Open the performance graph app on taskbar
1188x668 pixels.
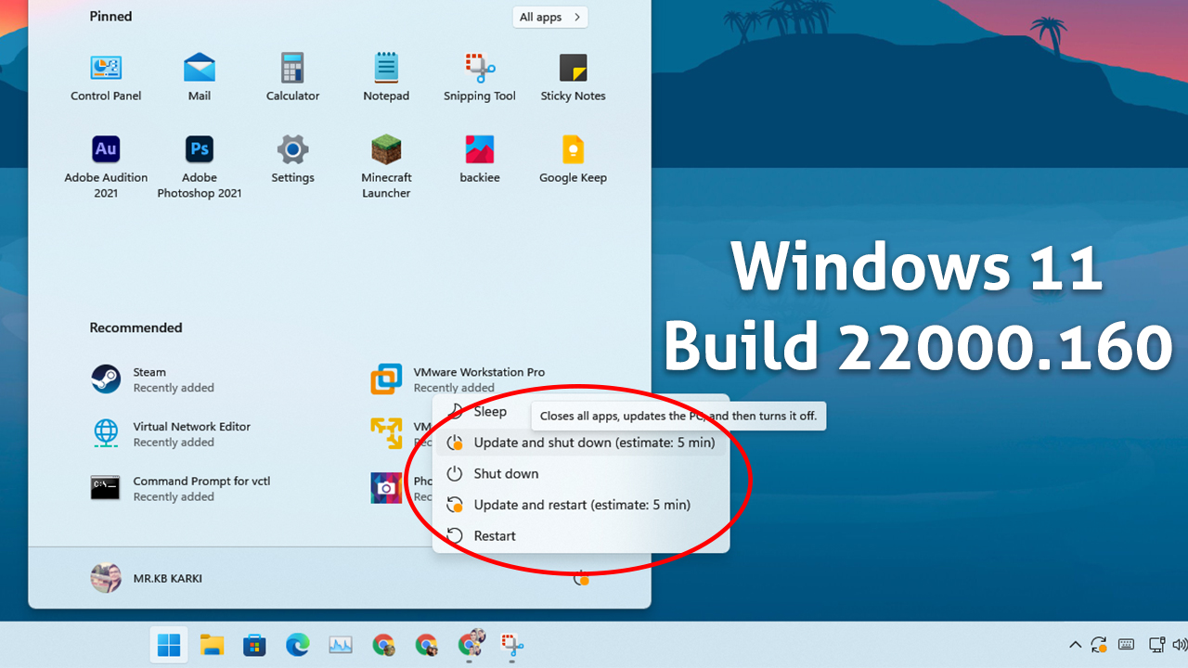pos(341,645)
